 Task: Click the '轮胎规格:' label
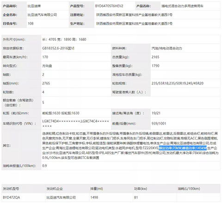pyautogui.click(x=119, y=83)
